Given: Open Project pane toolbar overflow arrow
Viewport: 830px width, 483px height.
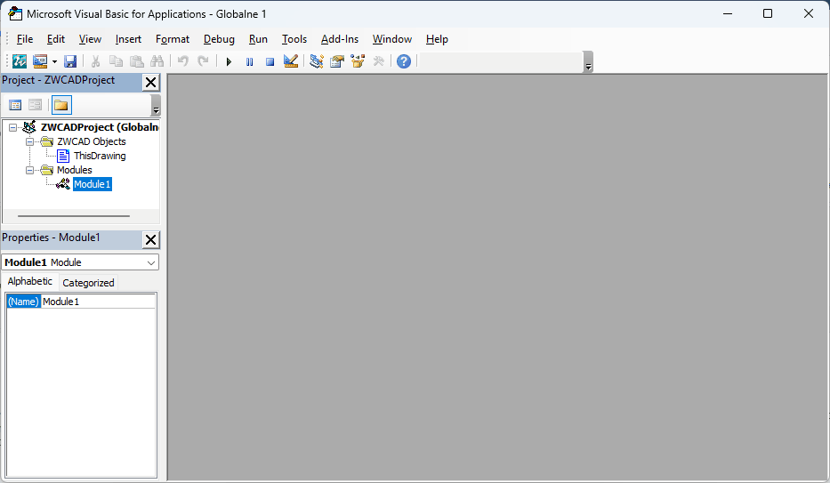Looking at the screenshot, I should point(156,105).
